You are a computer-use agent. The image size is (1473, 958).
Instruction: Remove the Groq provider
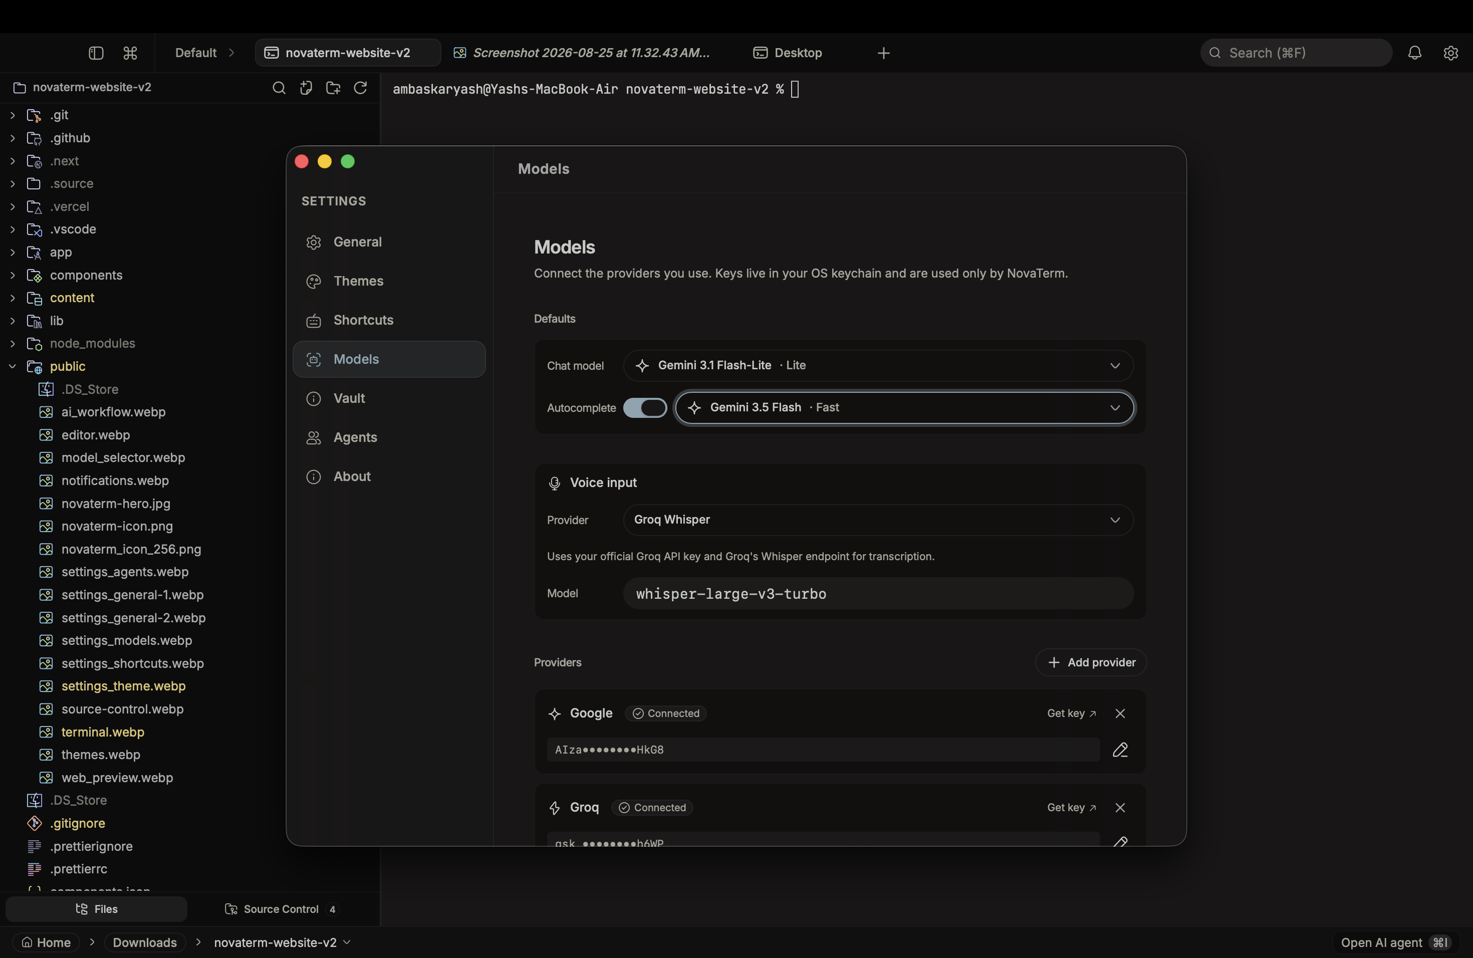(1120, 808)
